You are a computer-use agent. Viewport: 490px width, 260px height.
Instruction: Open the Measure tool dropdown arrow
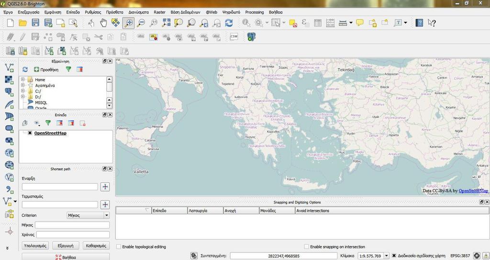pos(351,23)
